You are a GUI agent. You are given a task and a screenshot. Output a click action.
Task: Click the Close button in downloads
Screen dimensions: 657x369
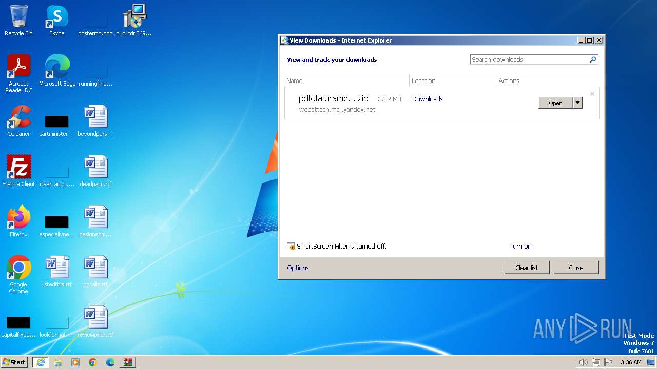[x=576, y=268]
